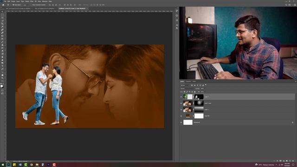The image size is (297, 167).
Task: Filter layers by smart objects icon
Action: tap(203, 85)
